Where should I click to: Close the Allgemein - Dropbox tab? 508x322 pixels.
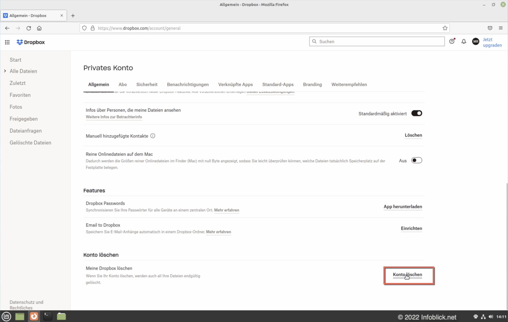pyautogui.click(x=62, y=15)
